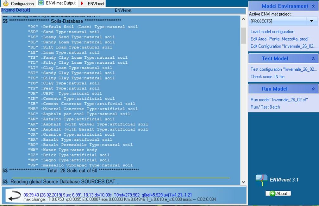The image size is (319, 206).
Task: Click the "00" Default Soil (Loam) line
Action: (x=83, y=27)
